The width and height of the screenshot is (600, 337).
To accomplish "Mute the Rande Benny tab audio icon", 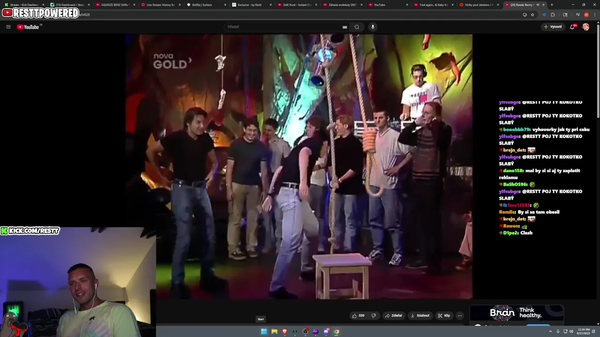I will click(x=539, y=5).
